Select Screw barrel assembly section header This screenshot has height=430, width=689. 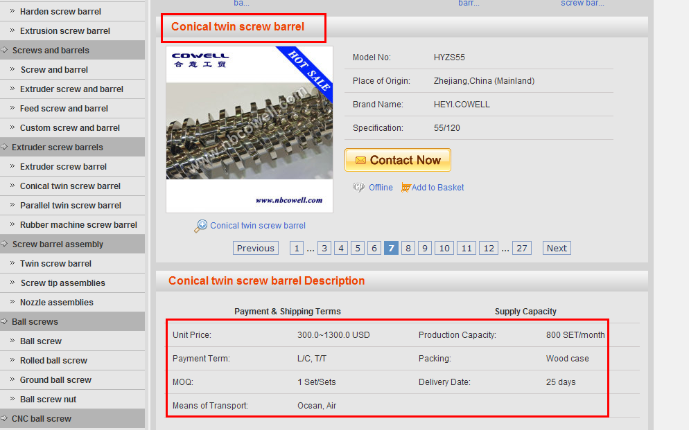pos(58,244)
